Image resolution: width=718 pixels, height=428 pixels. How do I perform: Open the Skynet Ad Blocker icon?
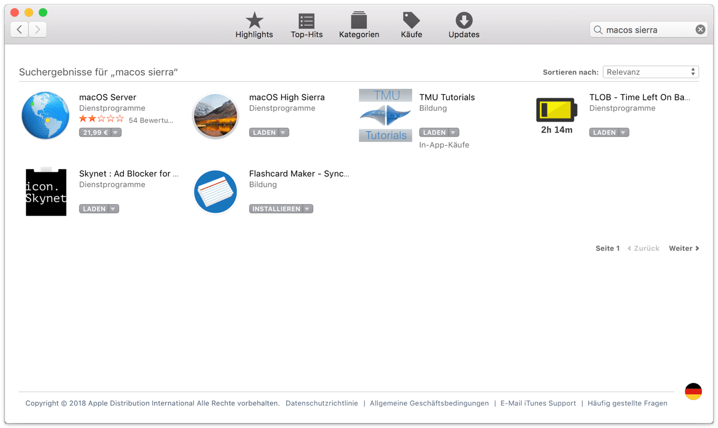tap(46, 192)
